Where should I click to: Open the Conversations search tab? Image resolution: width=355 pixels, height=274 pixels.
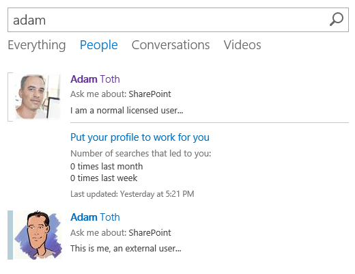pyautogui.click(x=171, y=45)
